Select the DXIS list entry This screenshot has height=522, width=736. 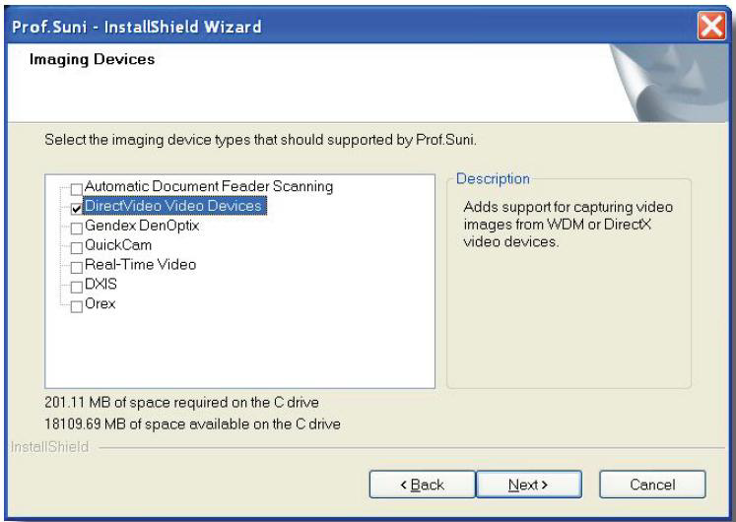pyautogui.click(x=100, y=285)
